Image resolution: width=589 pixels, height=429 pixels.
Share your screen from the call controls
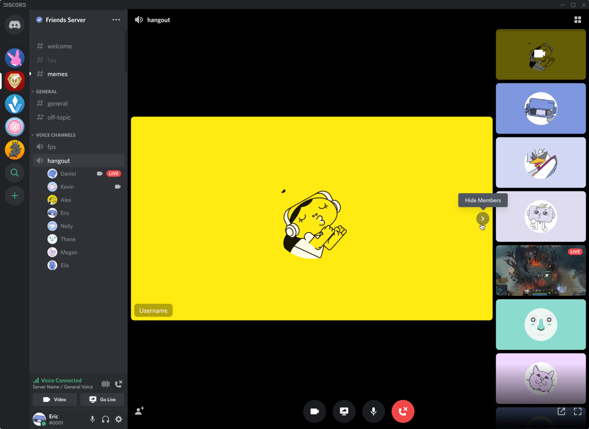pyautogui.click(x=344, y=411)
